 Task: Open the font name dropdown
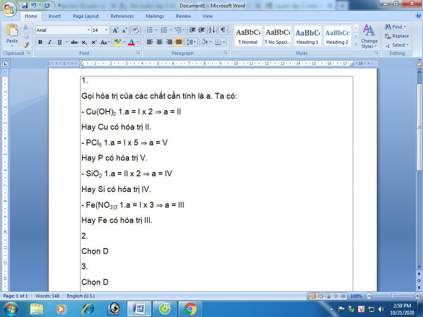[x=88, y=30]
